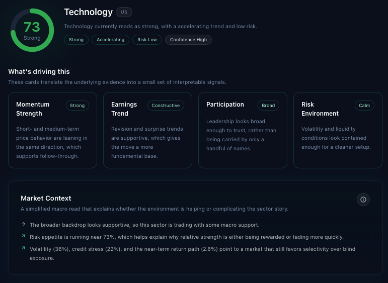Click the Broad badge in Participation
Screen dimensions: 388x283
(x=268, y=106)
